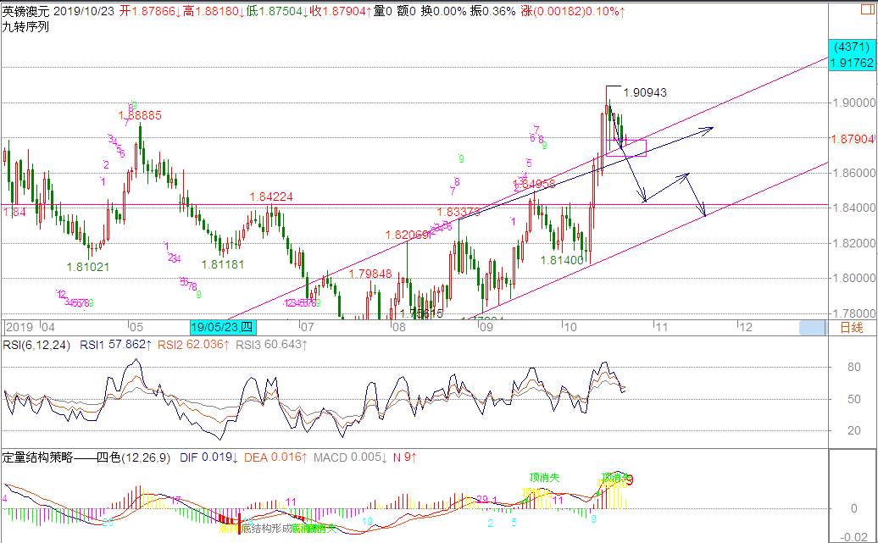This screenshot has height=543, width=878.
Task: Click the 开1.87866 open price in header
Action: pyautogui.click(x=149, y=11)
